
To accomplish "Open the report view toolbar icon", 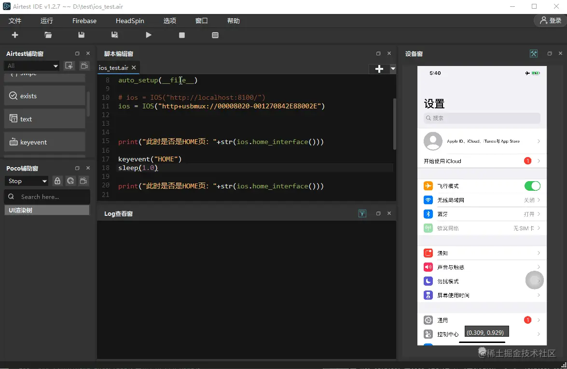I will [215, 35].
